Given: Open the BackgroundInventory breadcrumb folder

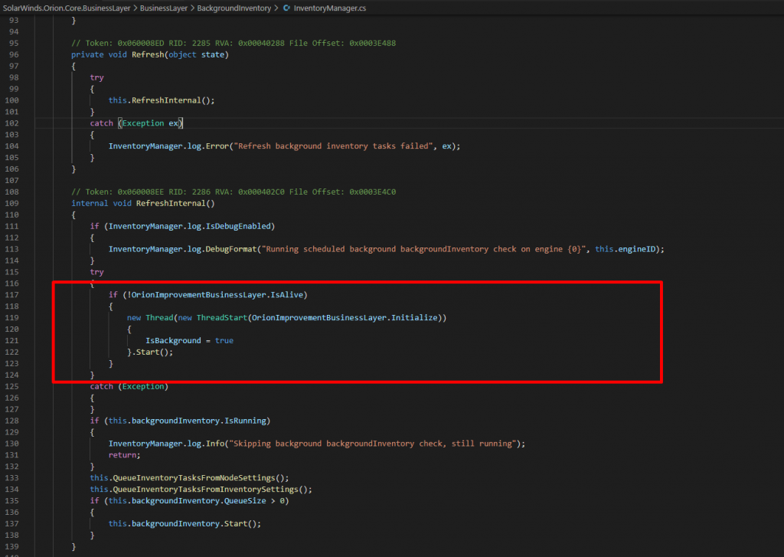Looking at the screenshot, I should pos(234,8).
